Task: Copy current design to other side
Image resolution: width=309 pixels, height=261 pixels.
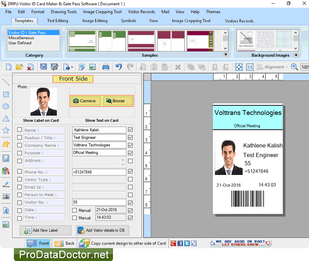Action: 123,243
